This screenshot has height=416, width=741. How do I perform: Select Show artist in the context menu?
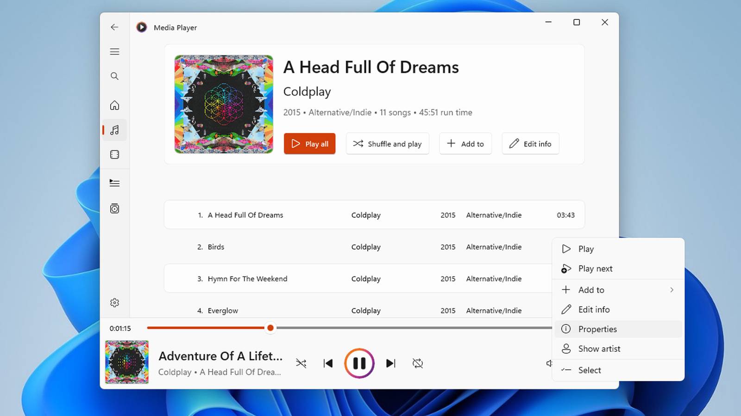pyautogui.click(x=618, y=349)
